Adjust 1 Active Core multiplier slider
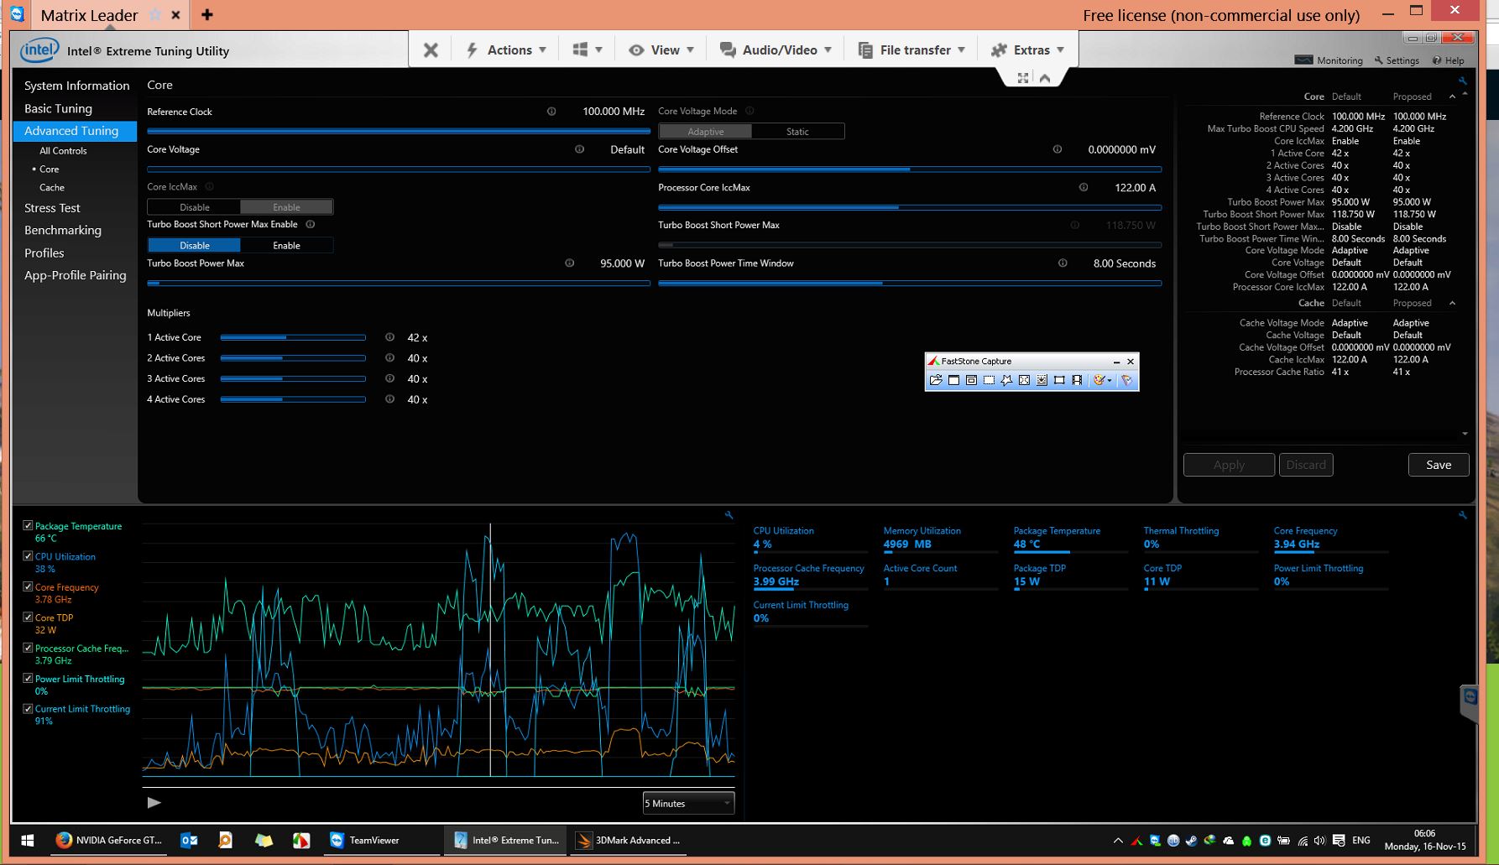This screenshot has width=1499, height=865. [293, 337]
